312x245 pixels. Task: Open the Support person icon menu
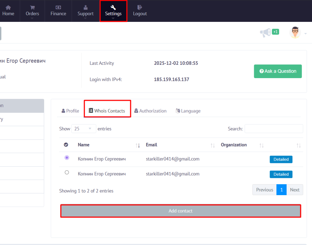pos(85,7)
